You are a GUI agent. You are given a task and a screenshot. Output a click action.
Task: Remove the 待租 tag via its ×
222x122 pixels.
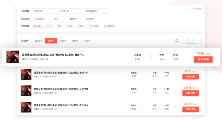pyautogui.click(x=62, y=26)
